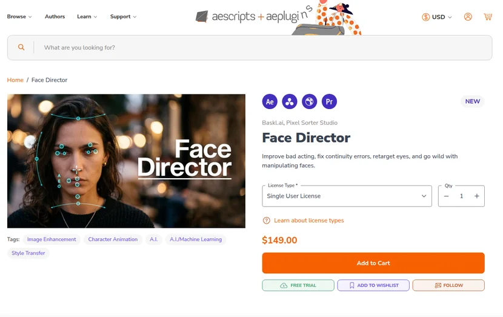
Task: Click the Premiere Pro compatibility icon
Action: 329,102
